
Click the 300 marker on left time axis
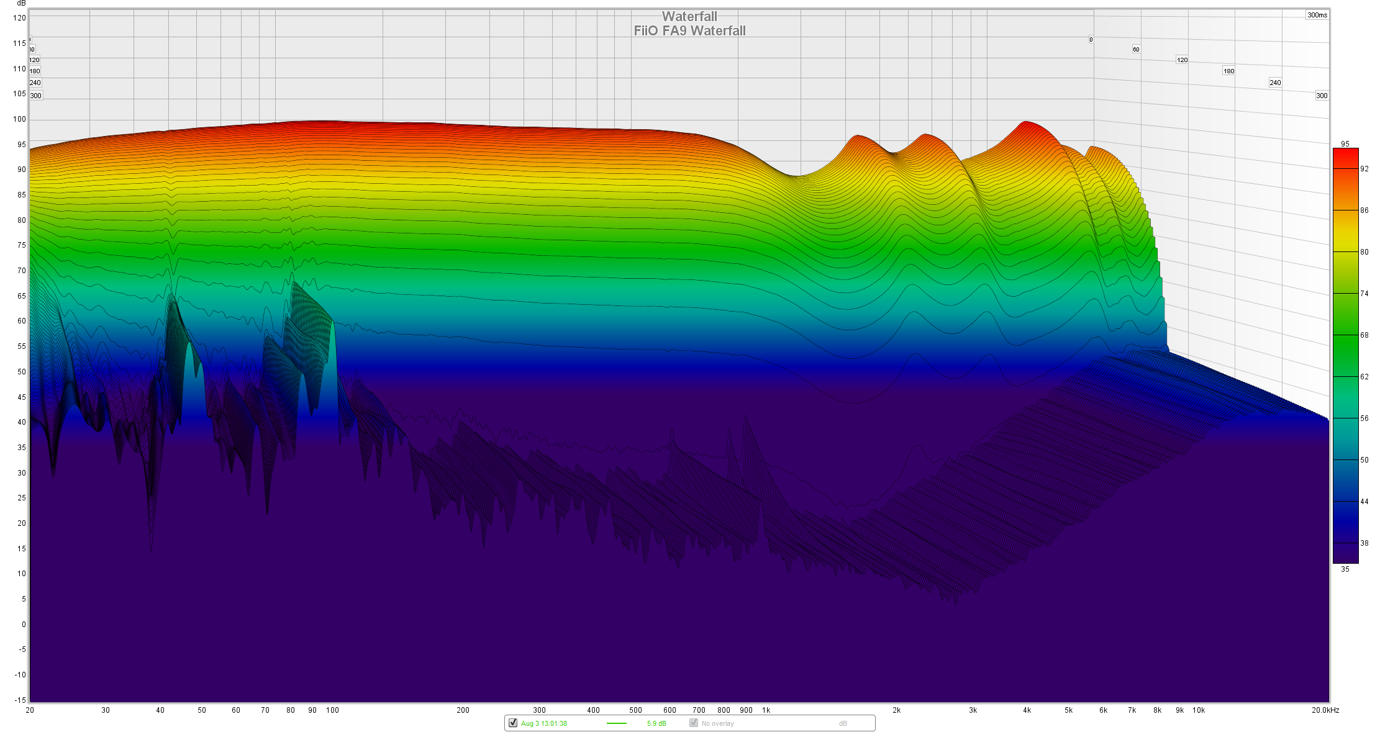[36, 96]
